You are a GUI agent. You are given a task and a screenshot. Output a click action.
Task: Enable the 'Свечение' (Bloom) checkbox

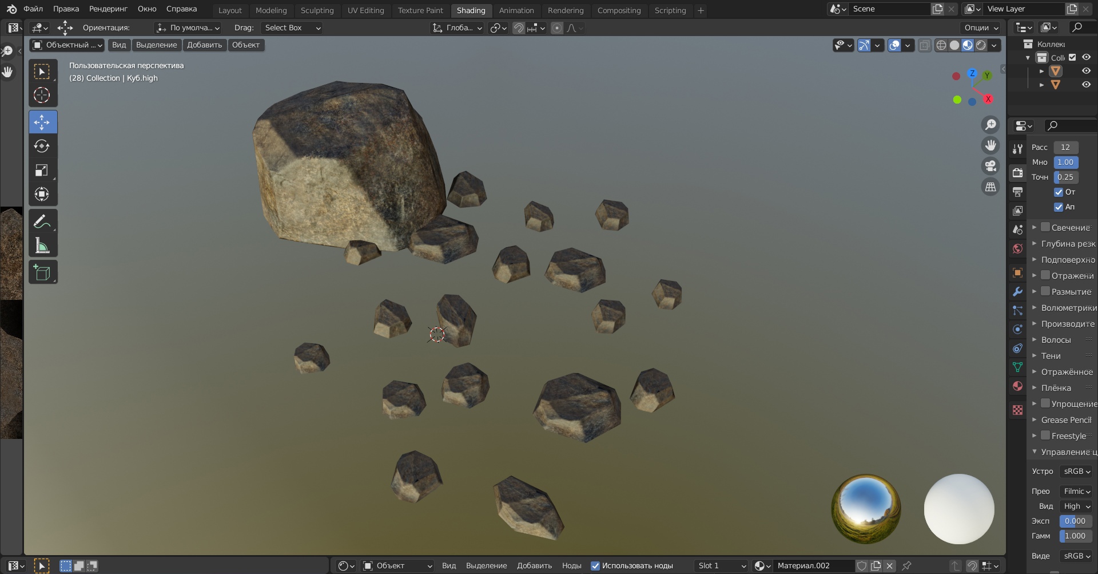tap(1045, 227)
